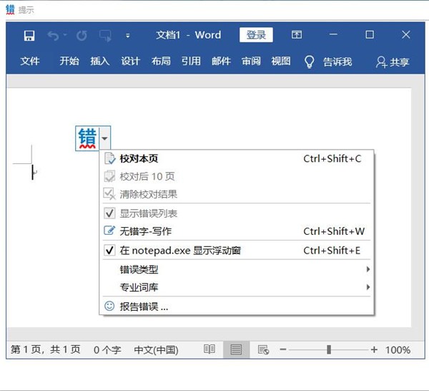Image resolution: width=429 pixels, height=391 pixels.
Task: Open Customize Quick Access Toolbar dropdown
Action: (x=127, y=36)
